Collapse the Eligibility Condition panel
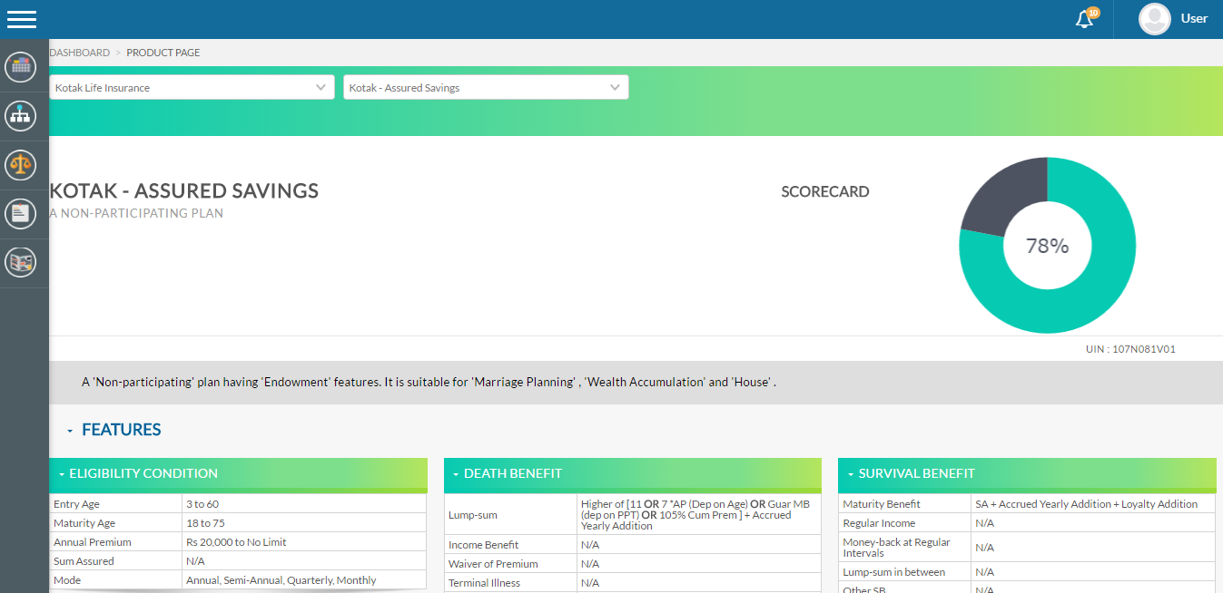1223x593 pixels. [x=62, y=474]
